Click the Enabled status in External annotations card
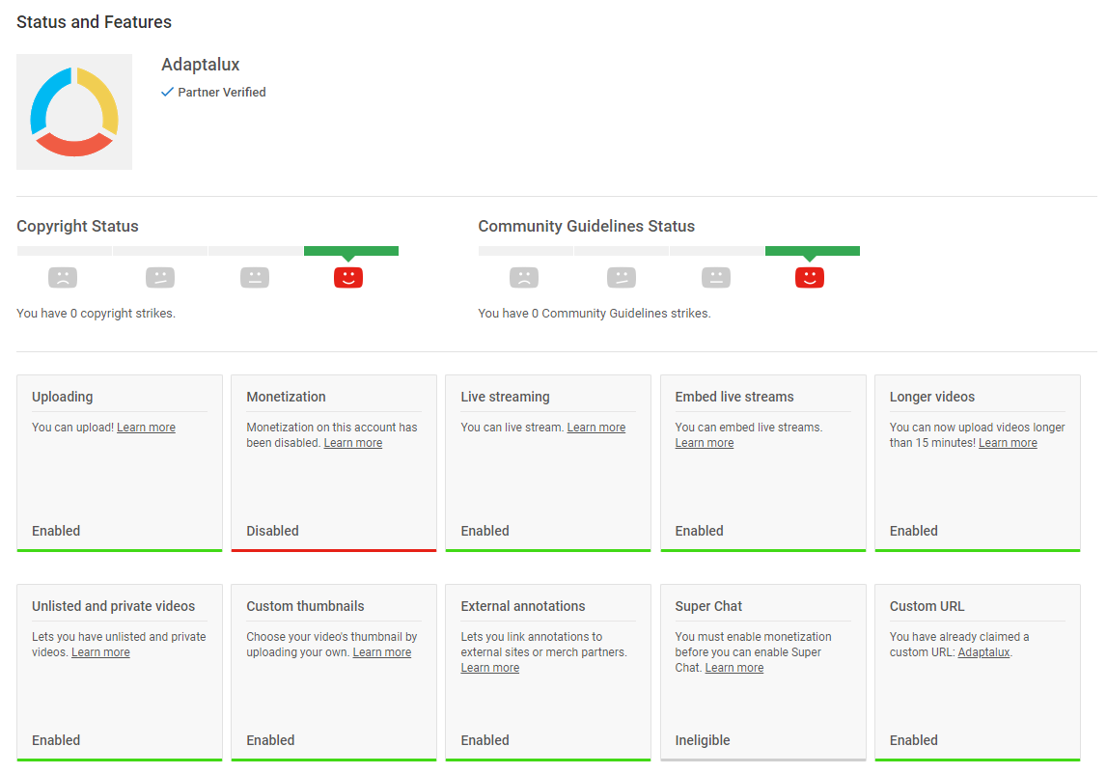 [x=485, y=741]
